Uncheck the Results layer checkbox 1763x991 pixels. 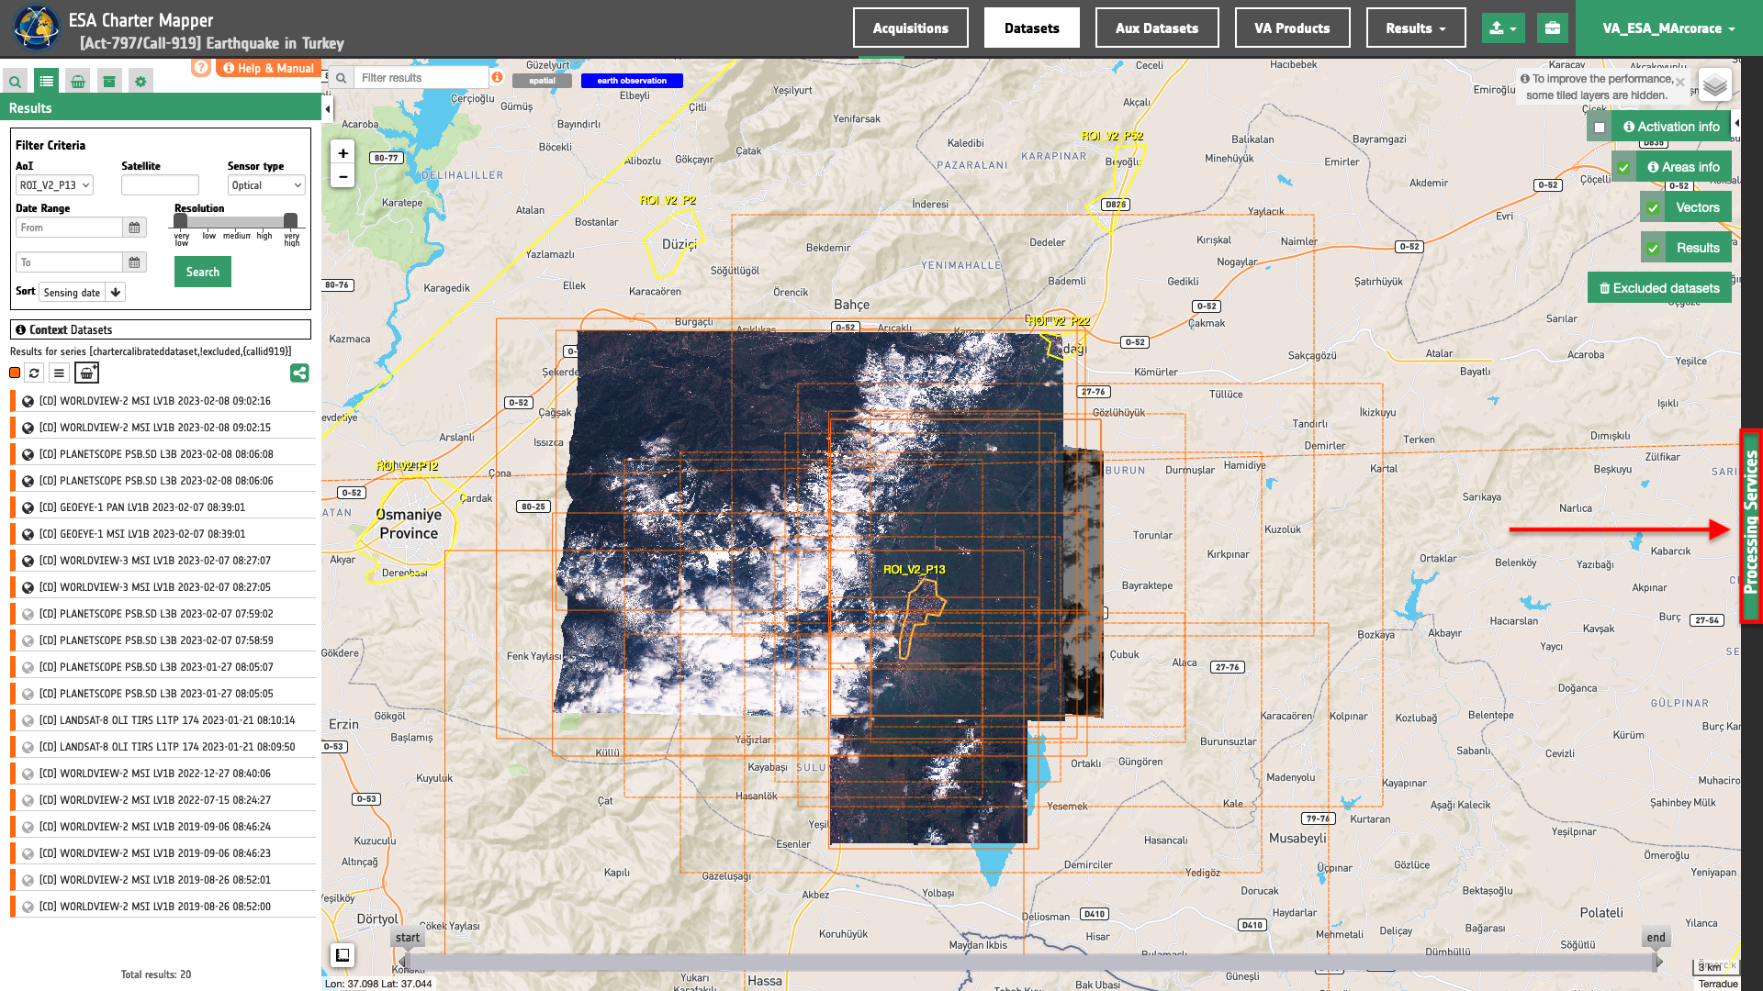[x=1653, y=249]
